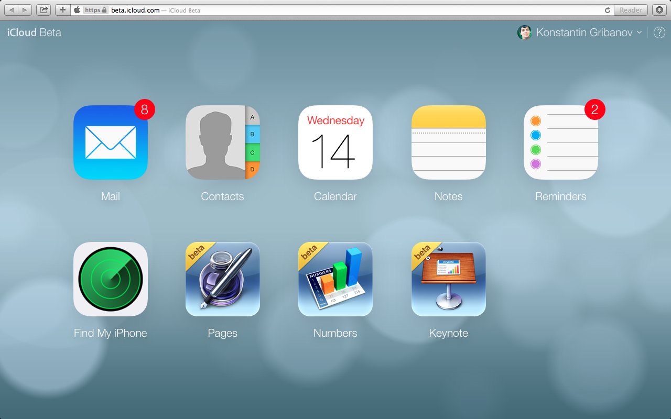Click the iCloud Beta title text
The width and height of the screenshot is (671, 419).
(x=34, y=32)
